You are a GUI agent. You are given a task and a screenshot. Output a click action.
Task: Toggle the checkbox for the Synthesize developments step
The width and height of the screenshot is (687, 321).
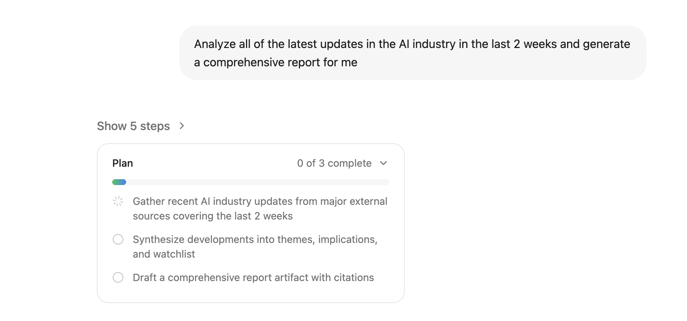click(118, 239)
